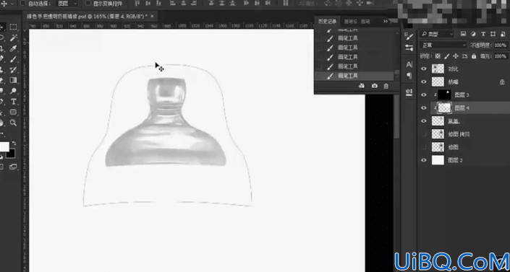
Task: Delete the current history state
Action: pos(386,86)
